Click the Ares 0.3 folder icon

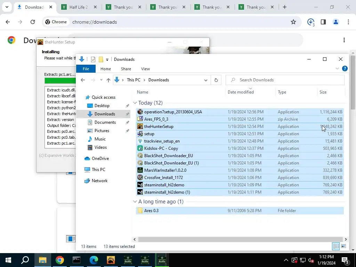[x=140, y=210]
